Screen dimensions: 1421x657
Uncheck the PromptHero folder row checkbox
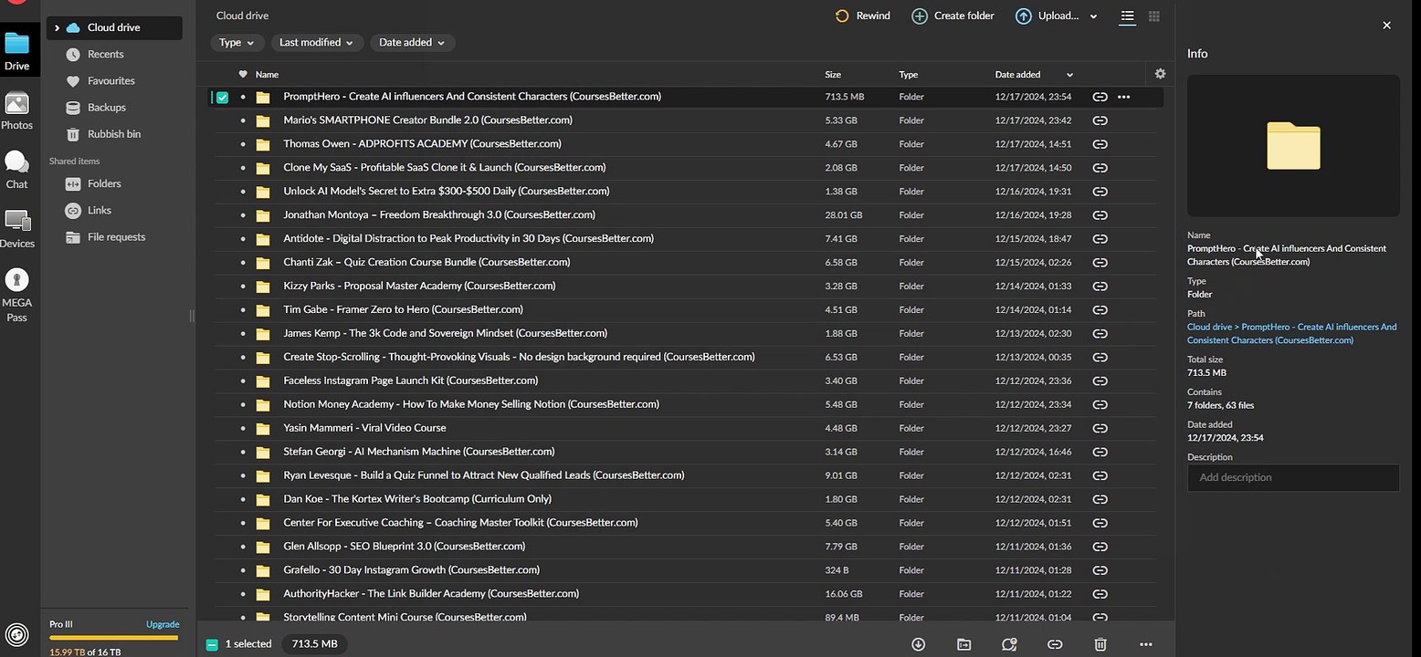point(222,97)
